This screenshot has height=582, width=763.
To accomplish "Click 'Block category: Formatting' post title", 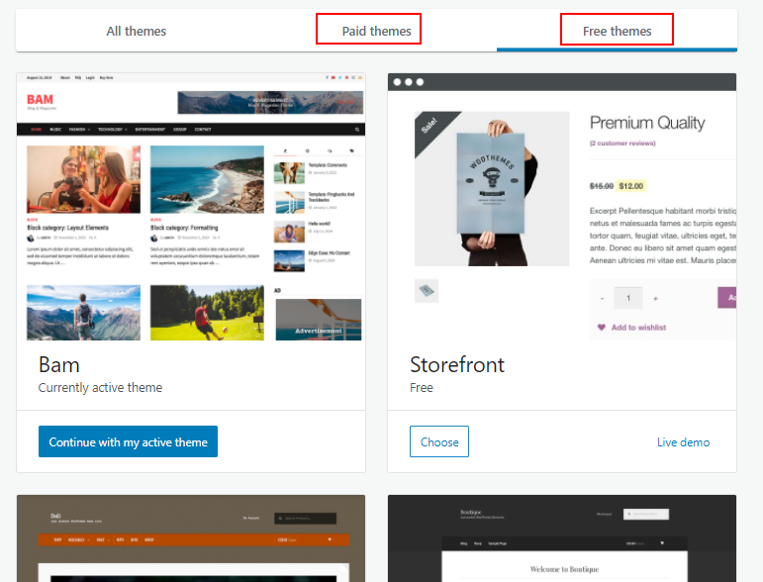I will click(x=184, y=228).
